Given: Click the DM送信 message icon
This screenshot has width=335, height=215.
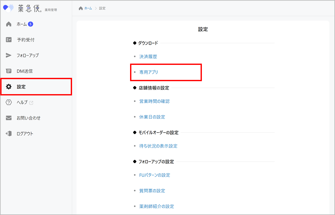Looking at the screenshot, I should pos(9,71).
